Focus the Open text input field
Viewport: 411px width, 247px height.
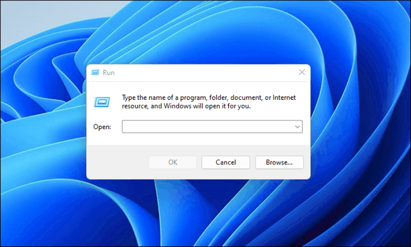(x=206, y=127)
